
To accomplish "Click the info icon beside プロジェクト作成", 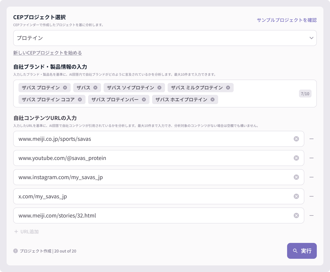I will pyautogui.click(x=16, y=251).
